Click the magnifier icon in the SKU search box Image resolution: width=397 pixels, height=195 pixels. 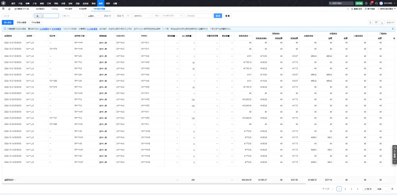pyautogui.click(x=181, y=16)
